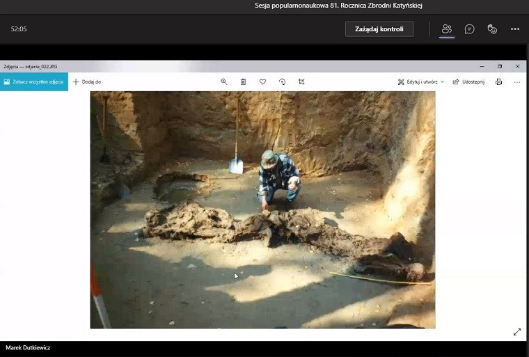Open the reactions icon in Teams
Viewport: 529px width, 357px height.
click(492, 29)
